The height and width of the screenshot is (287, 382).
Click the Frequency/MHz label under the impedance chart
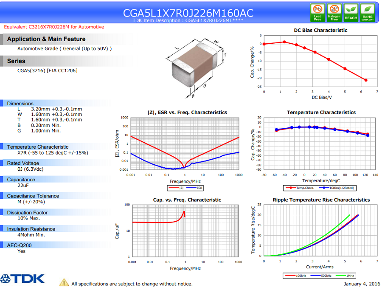(185, 181)
